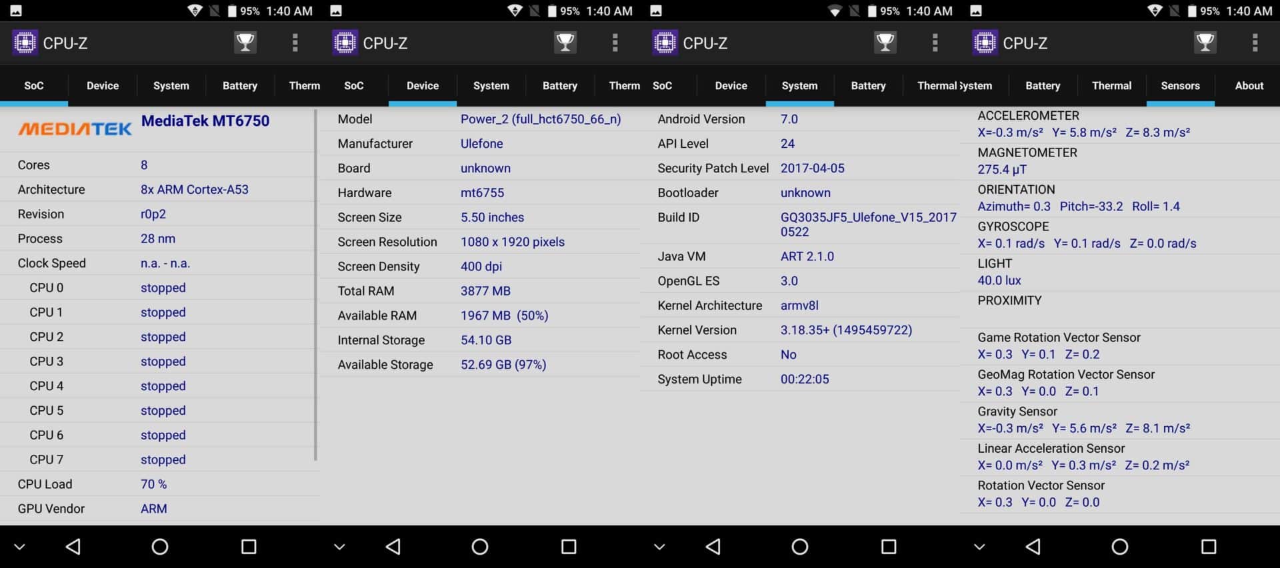Tap the trophy icon on the SoC screen
This screenshot has width=1280, height=568.
pos(245,43)
